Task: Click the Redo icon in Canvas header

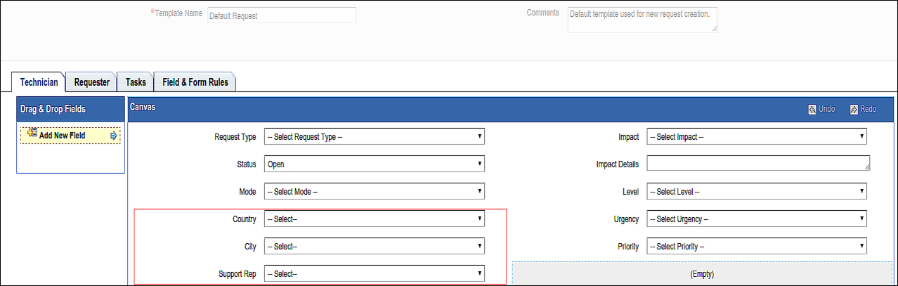Action: [x=854, y=110]
